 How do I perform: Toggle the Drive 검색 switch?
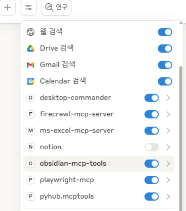(165, 49)
